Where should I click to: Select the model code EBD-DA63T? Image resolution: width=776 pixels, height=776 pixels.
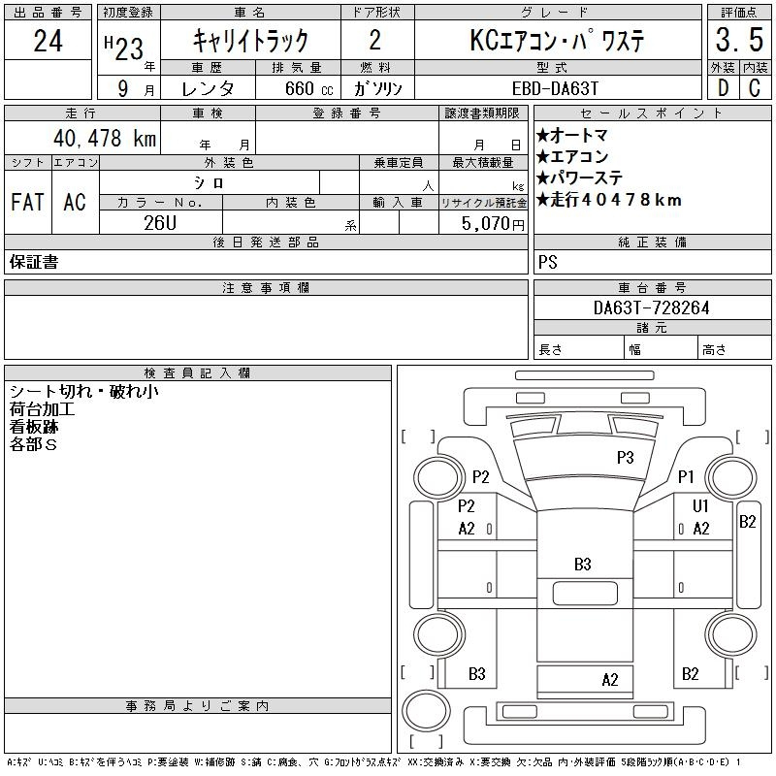[x=555, y=88]
